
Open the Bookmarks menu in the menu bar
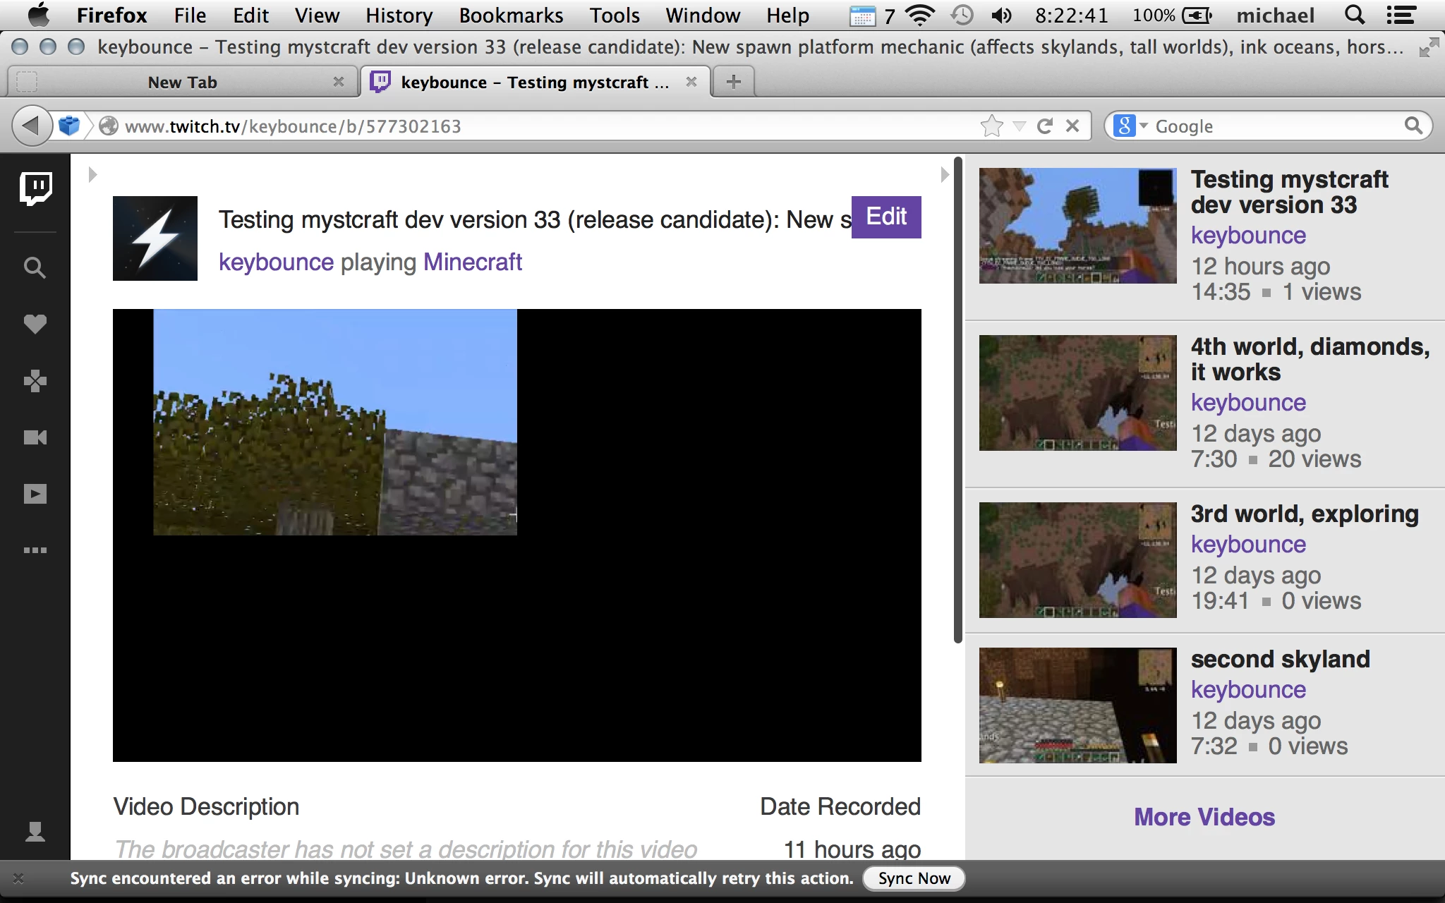(511, 16)
